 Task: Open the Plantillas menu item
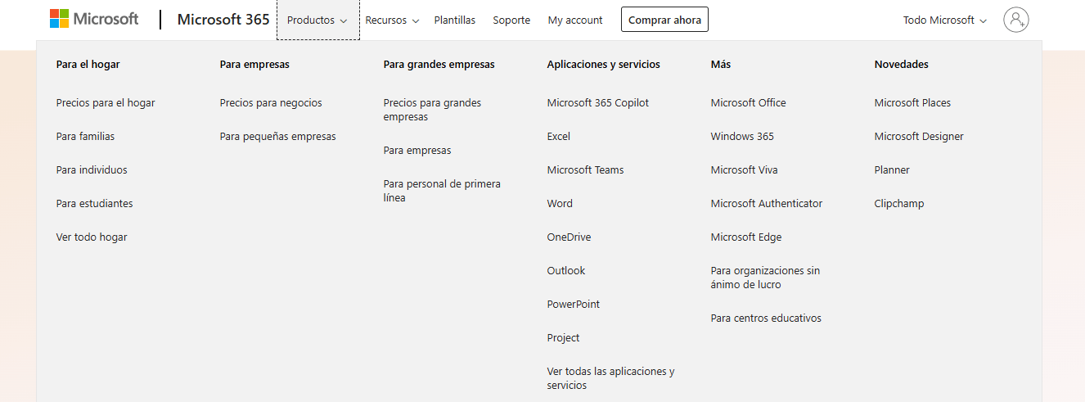coord(454,20)
